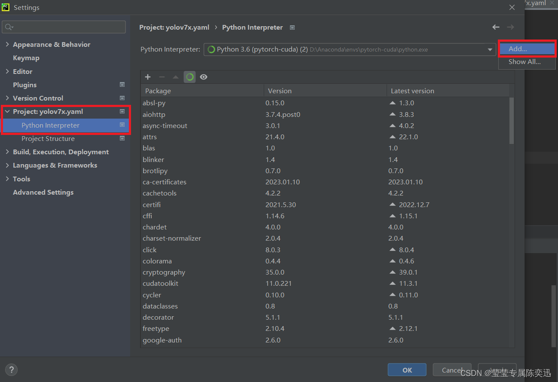Expand Languages & Frameworks section
The height and width of the screenshot is (382, 558).
[x=7, y=165]
